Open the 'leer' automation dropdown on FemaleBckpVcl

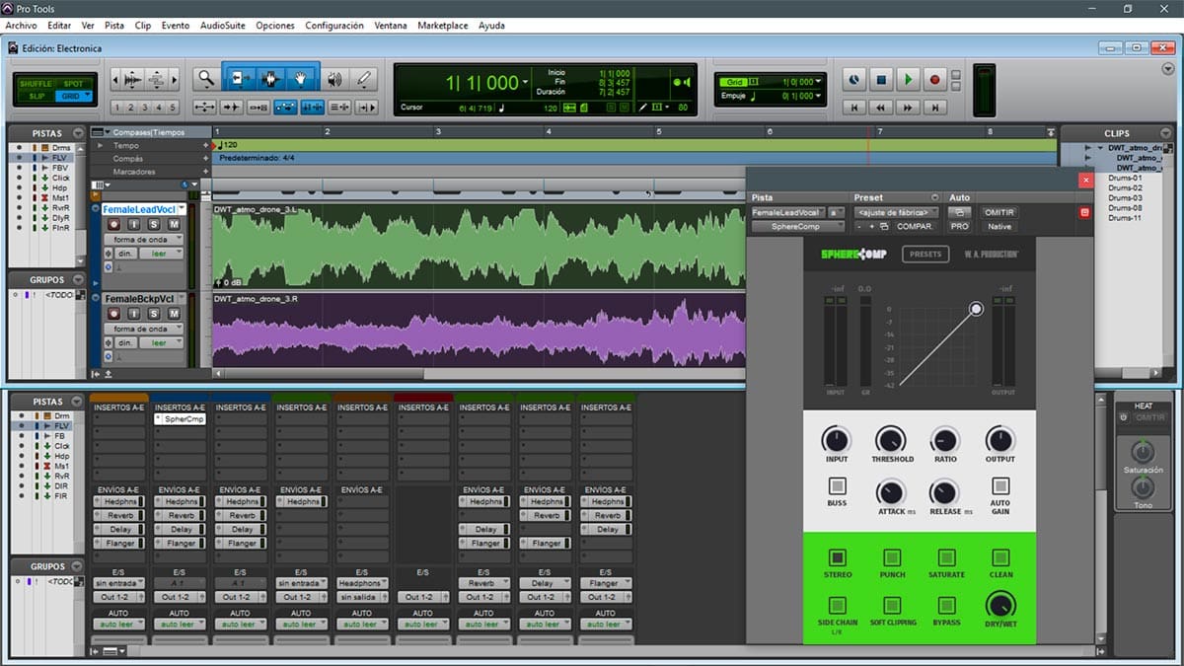[x=163, y=342]
